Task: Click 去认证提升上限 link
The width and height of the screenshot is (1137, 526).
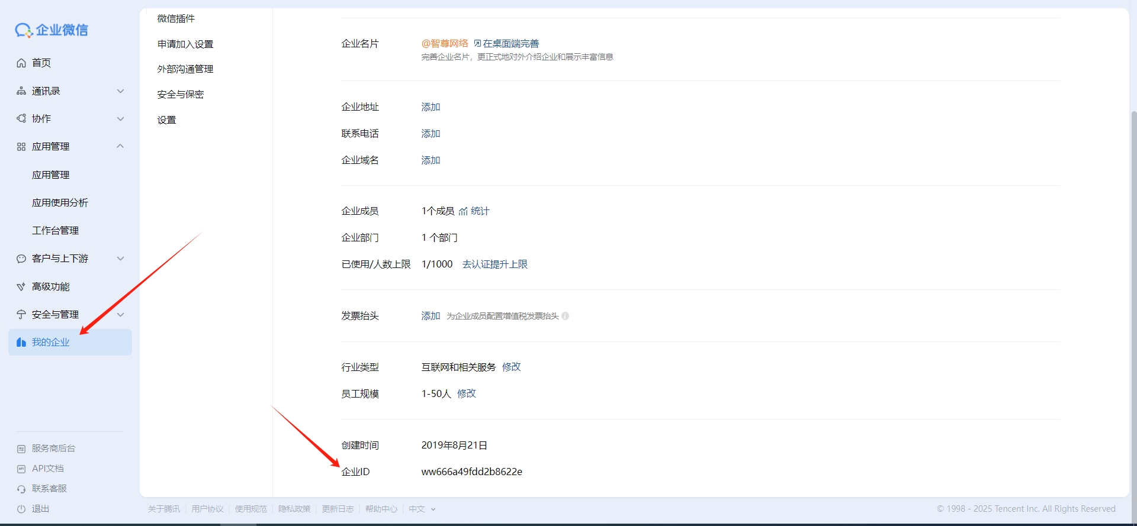Action: pyautogui.click(x=494, y=264)
